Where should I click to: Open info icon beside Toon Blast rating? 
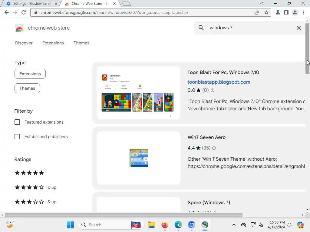[x=213, y=90]
